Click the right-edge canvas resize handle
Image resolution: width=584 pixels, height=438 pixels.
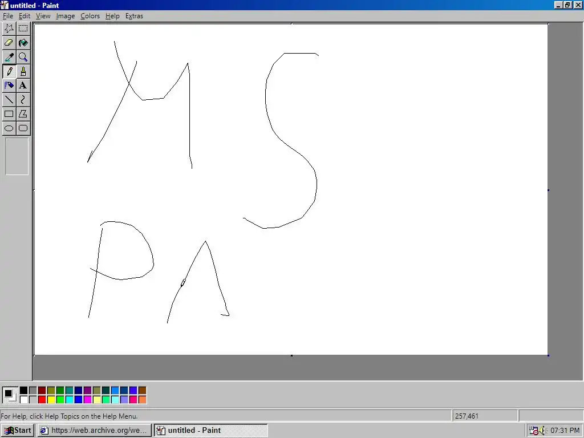coord(548,190)
